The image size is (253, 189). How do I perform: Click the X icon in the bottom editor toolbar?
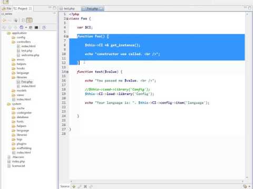[85, 186]
